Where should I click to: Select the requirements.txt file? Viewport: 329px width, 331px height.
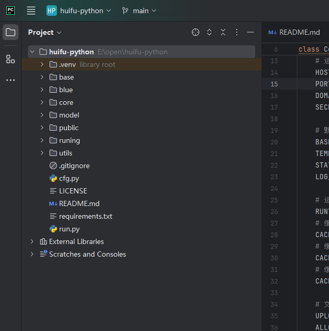[86, 217]
